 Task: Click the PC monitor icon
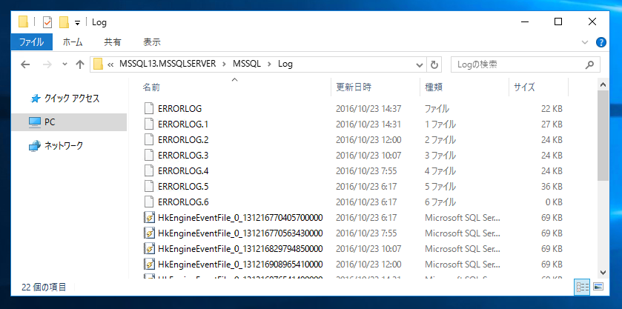point(35,122)
